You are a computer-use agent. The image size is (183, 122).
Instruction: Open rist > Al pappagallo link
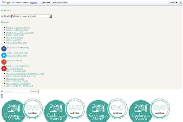click(x=16, y=71)
